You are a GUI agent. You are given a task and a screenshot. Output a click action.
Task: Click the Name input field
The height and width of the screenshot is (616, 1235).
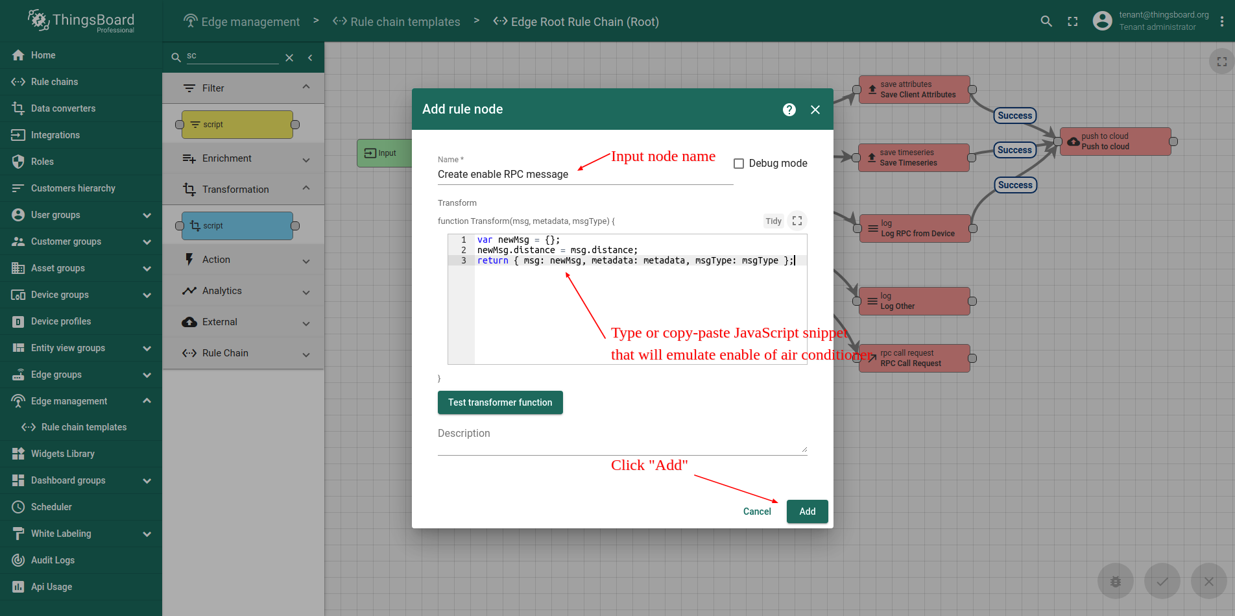tap(584, 175)
